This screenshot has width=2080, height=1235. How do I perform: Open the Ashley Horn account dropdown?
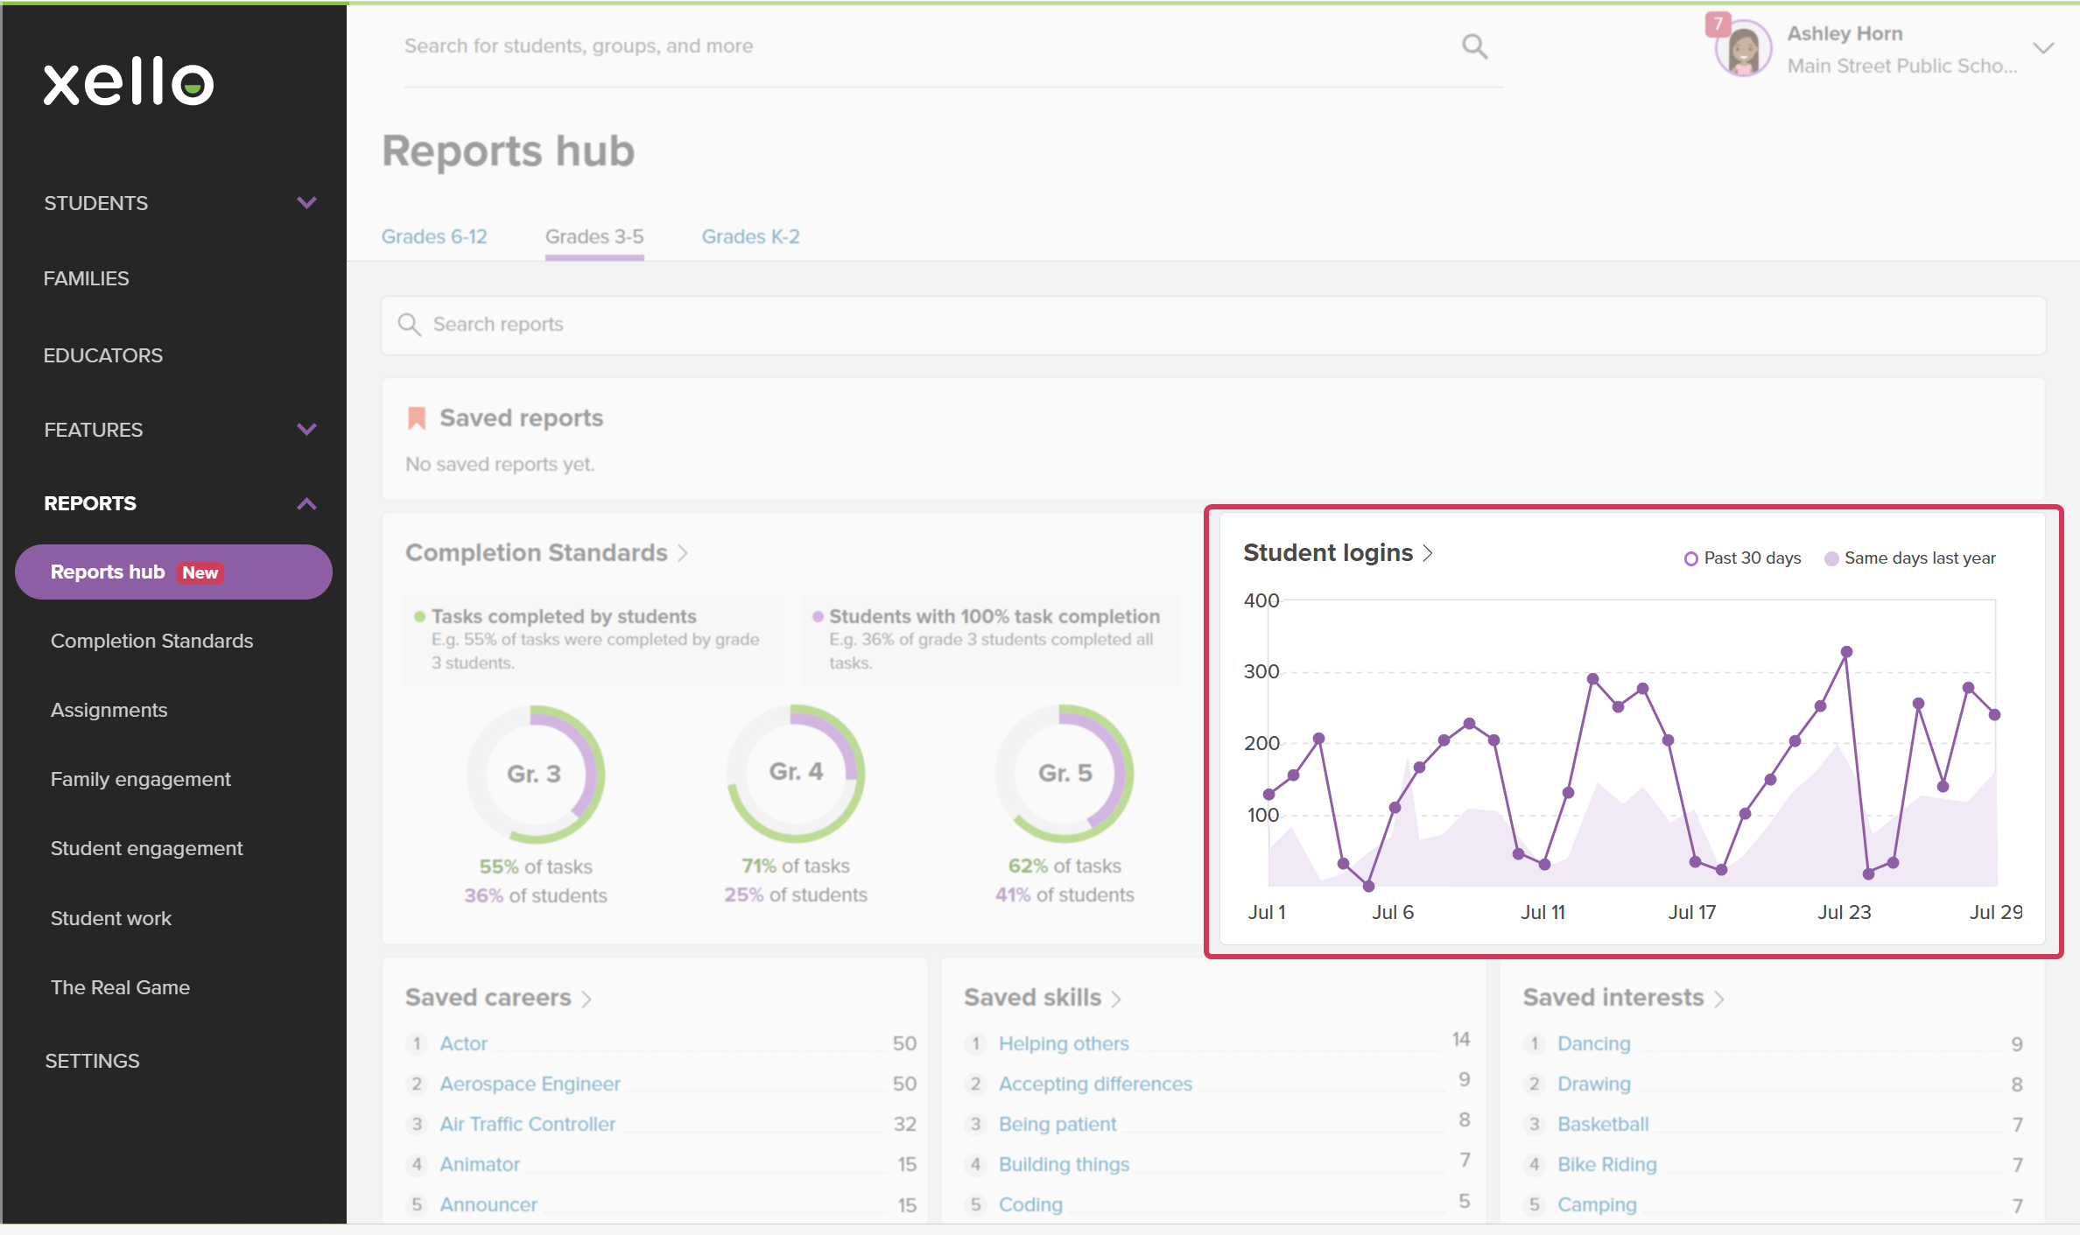click(x=2042, y=48)
